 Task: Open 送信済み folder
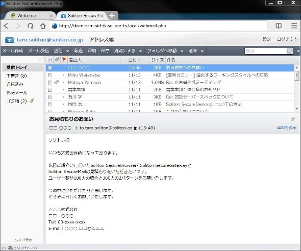15,84
